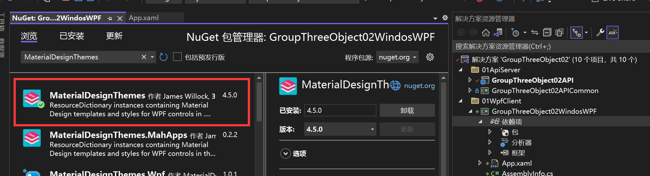Select MaterialDesignThemes by James Willock package row
Image resolution: width=650 pixels, height=176 pixels.
tap(132, 102)
